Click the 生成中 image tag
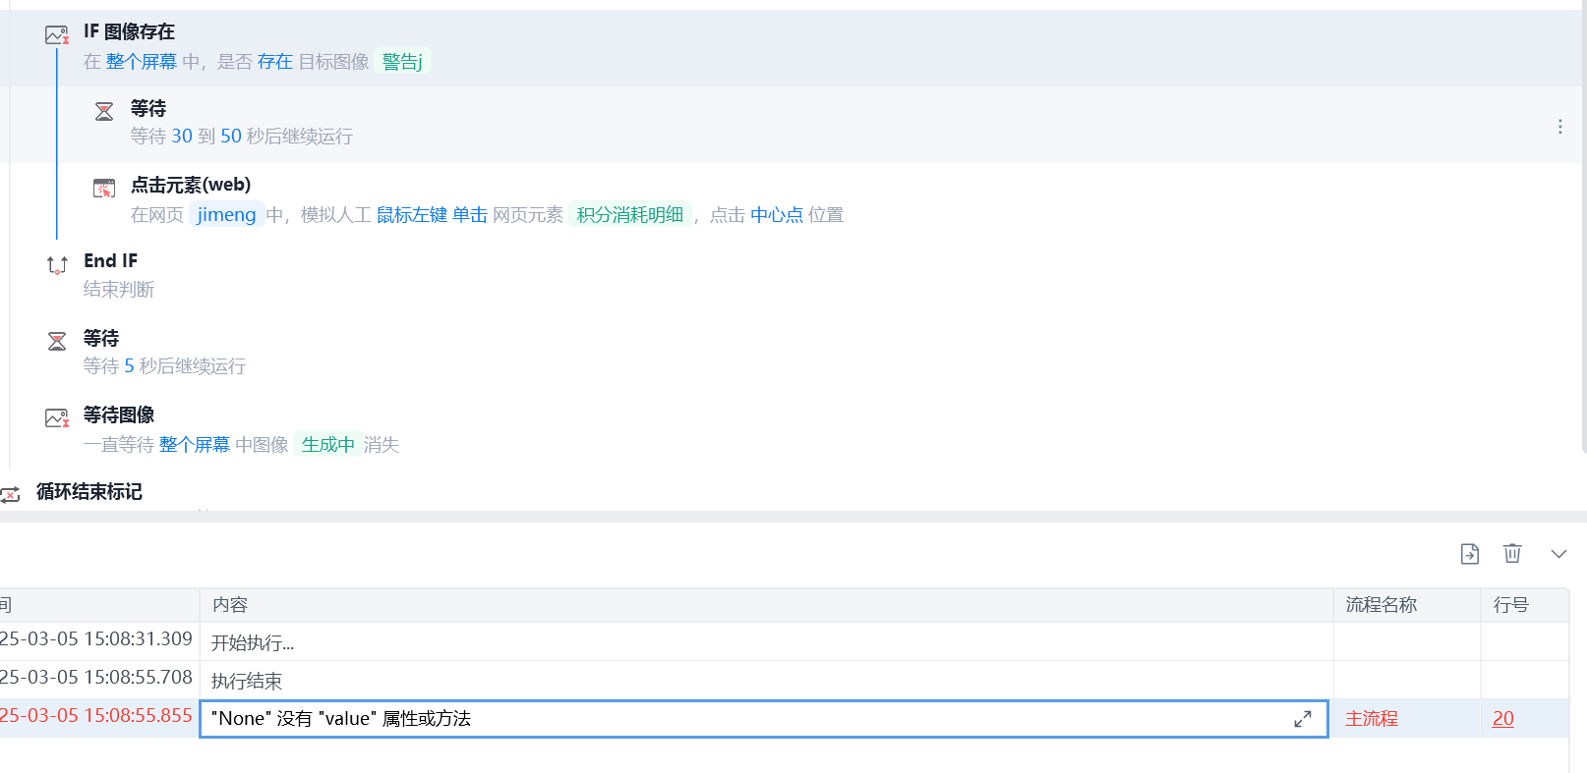The image size is (1587, 773). 327,445
